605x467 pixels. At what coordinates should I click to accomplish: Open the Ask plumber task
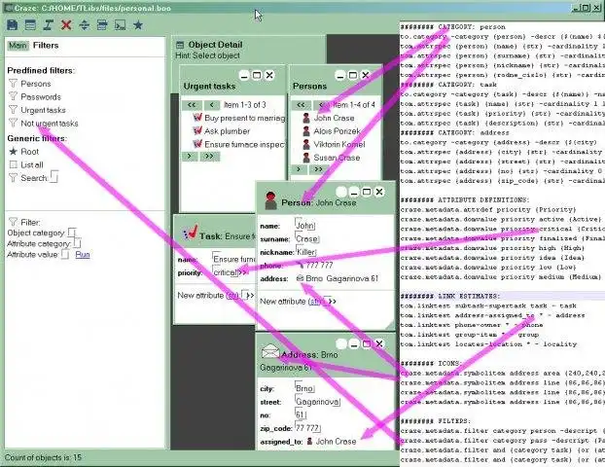click(227, 131)
